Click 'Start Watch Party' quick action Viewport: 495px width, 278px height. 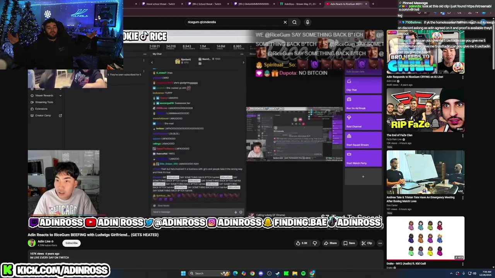[x=363, y=158]
